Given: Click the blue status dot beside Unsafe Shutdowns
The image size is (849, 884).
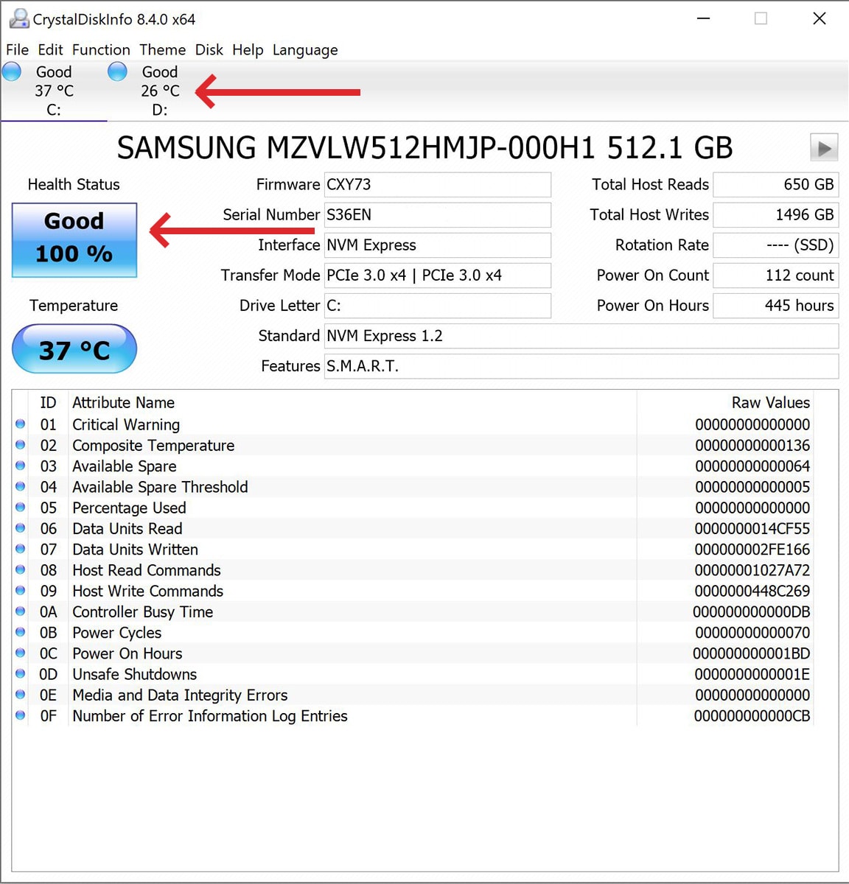Looking at the screenshot, I should tap(20, 674).
